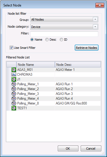The width and height of the screenshot is (107, 157).
Task: Select the Name filter radio button
Action: [x=32, y=40]
